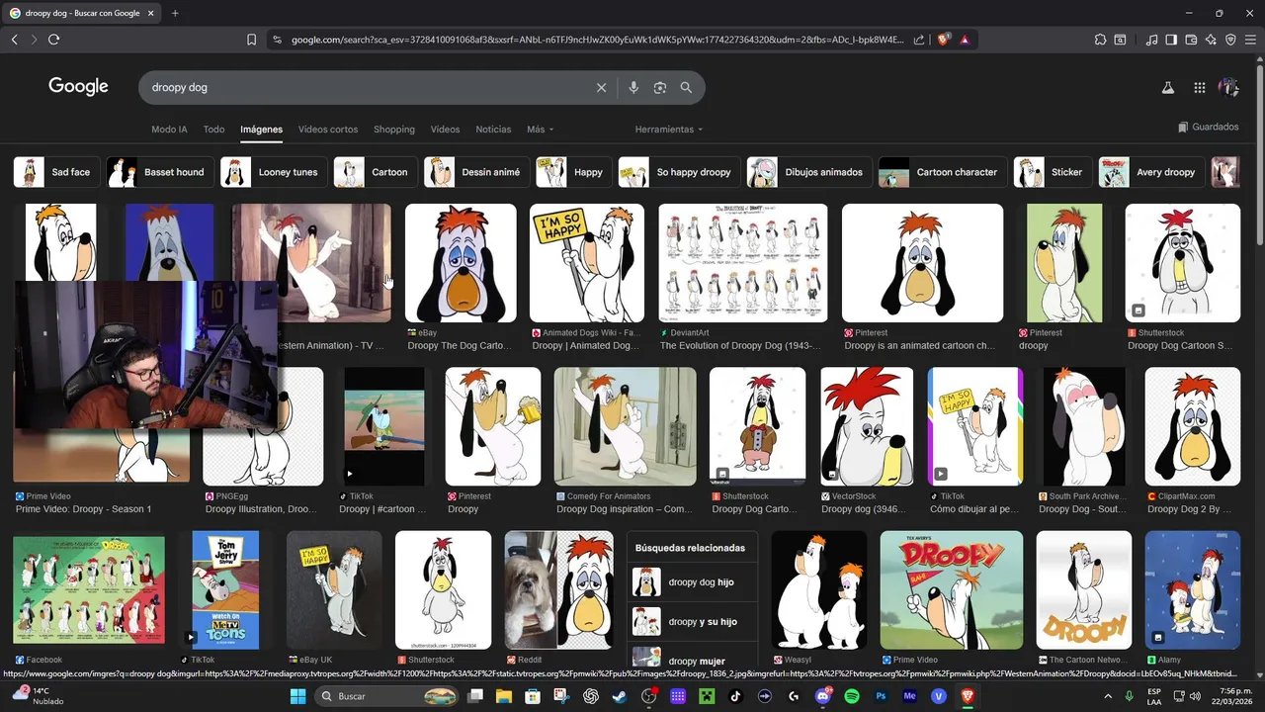The image size is (1265, 712).
Task: Open the Shopping tab
Action: click(x=394, y=130)
